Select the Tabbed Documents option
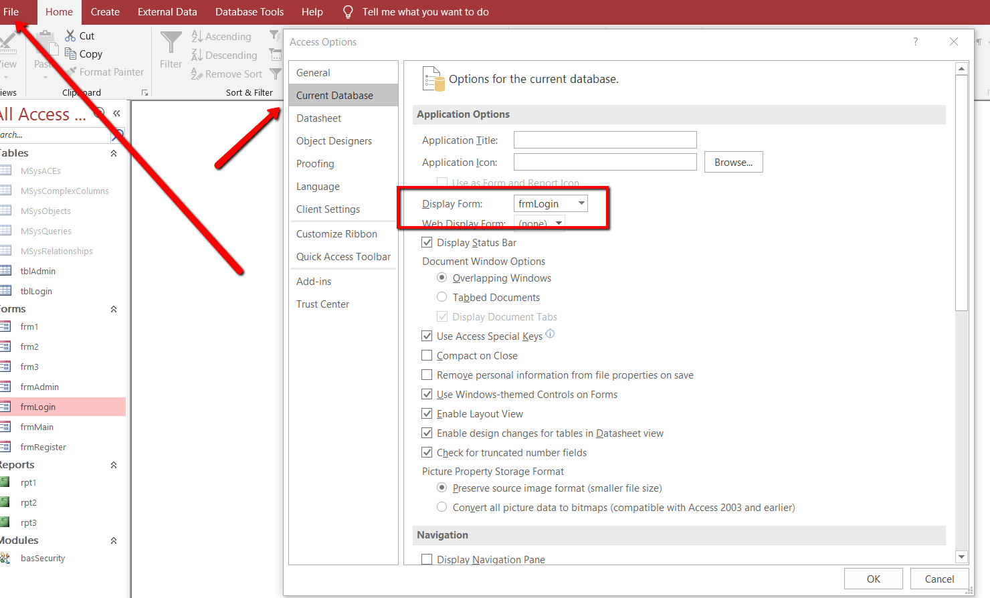Image resolution: width=990 pixels, height=598 pixels. point(441,297)
